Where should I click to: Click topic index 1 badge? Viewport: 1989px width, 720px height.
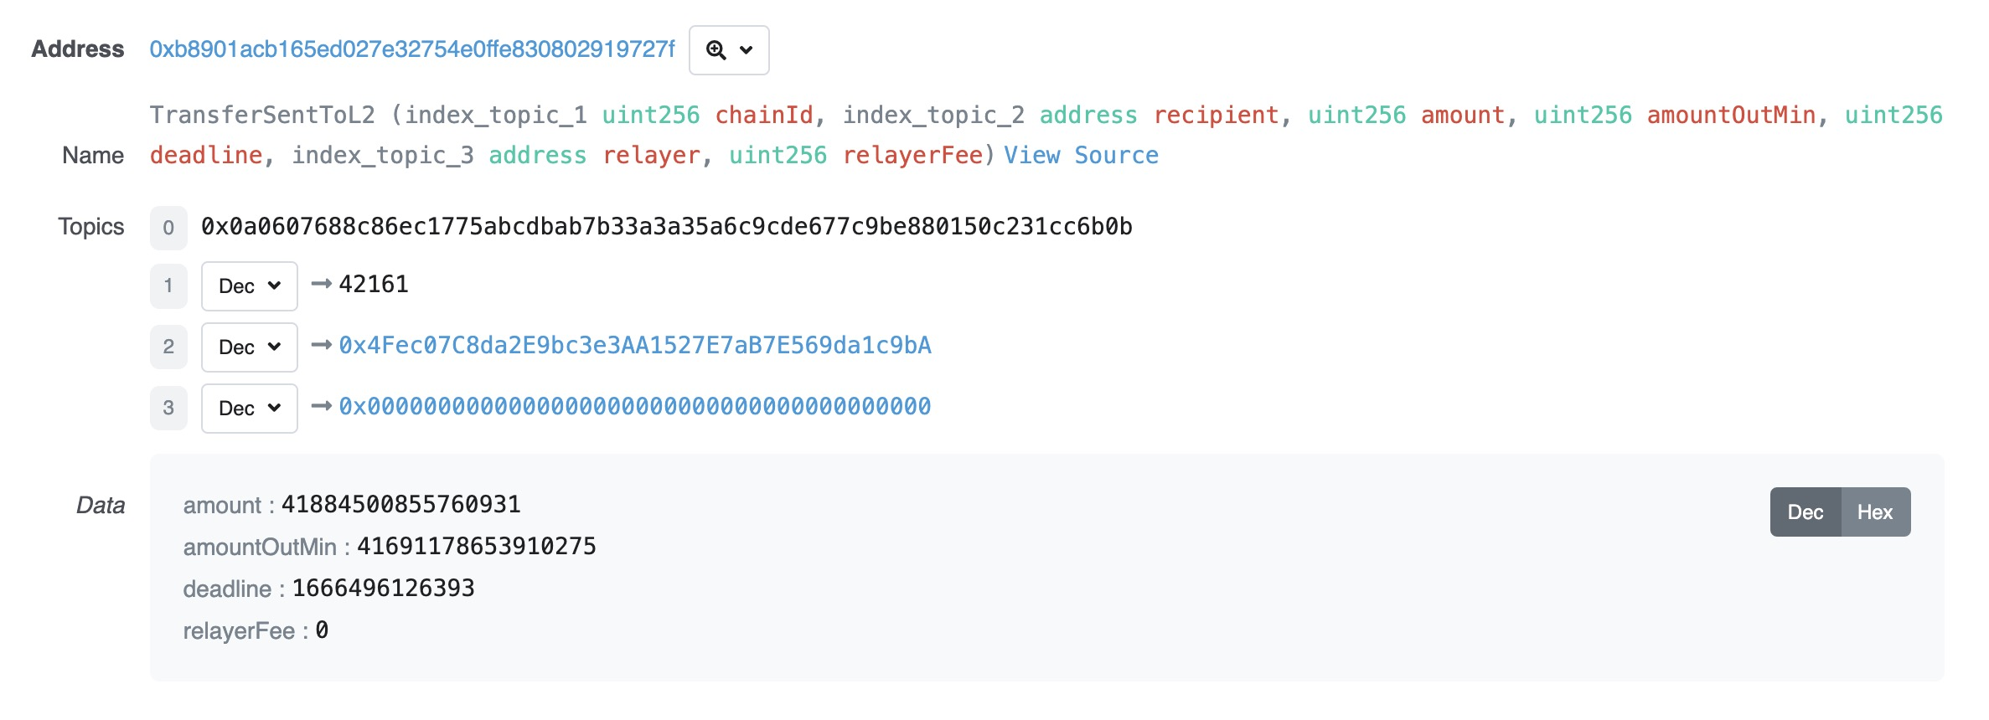pos(168,286)
